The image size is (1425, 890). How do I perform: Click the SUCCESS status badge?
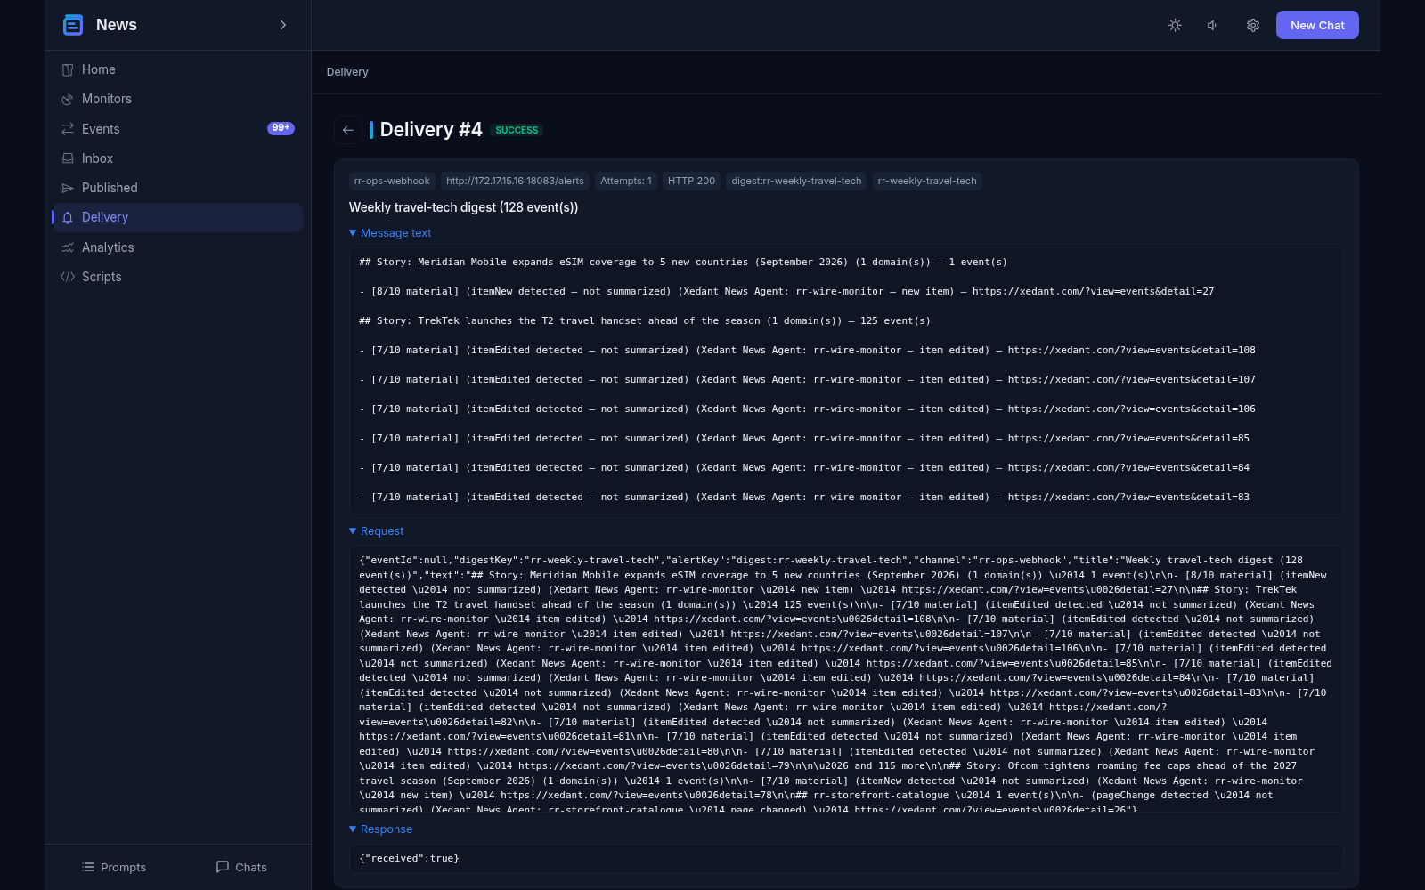point(517,130)
